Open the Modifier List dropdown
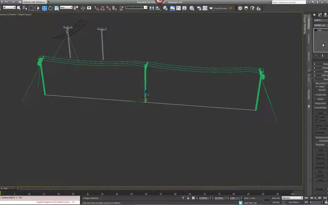The image size is (328, 205). click(321, 25)
